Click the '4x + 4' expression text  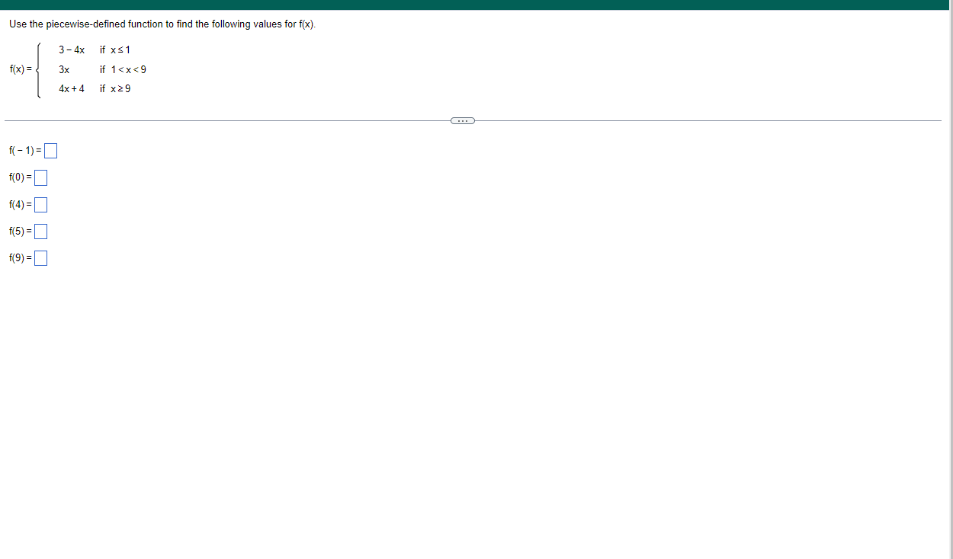(72, 88)
